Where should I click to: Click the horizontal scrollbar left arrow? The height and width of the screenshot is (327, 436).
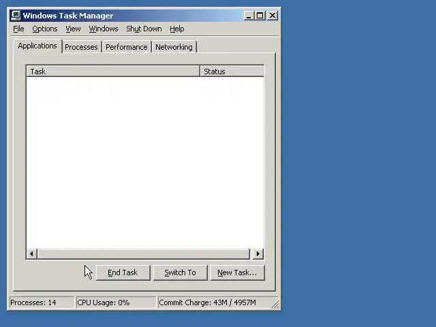[x=32, y=254]
